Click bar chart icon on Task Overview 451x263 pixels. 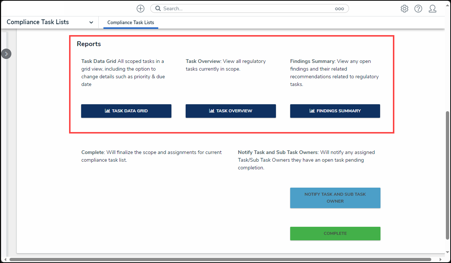[212, 111]
